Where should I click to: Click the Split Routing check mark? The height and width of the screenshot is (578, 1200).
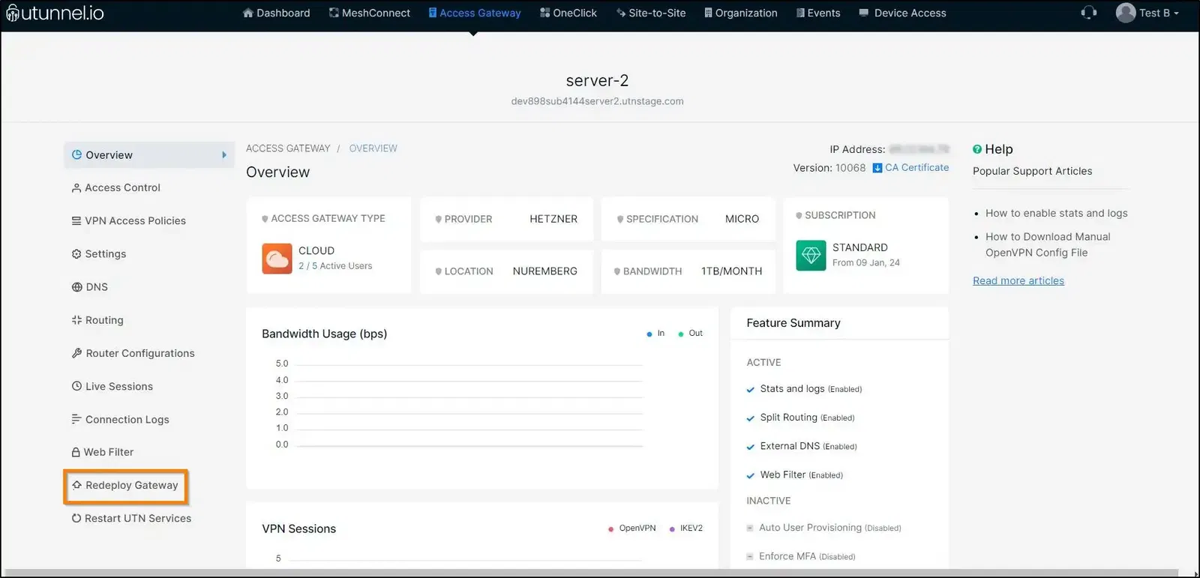pos(751,418)
